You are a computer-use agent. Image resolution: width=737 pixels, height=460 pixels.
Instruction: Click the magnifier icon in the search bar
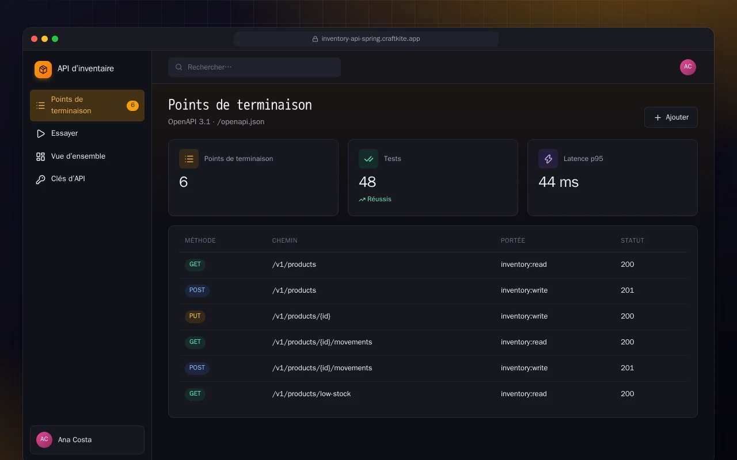pyautogui.click(x=179, y=67)
